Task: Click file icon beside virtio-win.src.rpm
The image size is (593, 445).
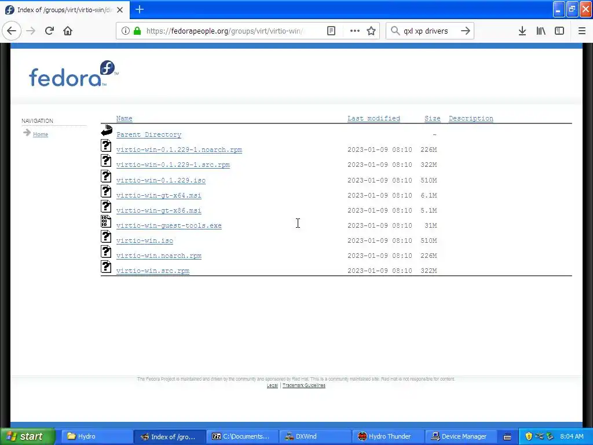Action: point(106,267)
